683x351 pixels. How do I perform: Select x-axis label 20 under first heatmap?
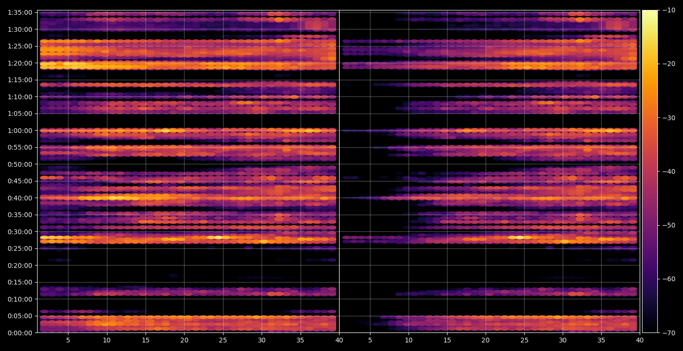click(184, 340)
